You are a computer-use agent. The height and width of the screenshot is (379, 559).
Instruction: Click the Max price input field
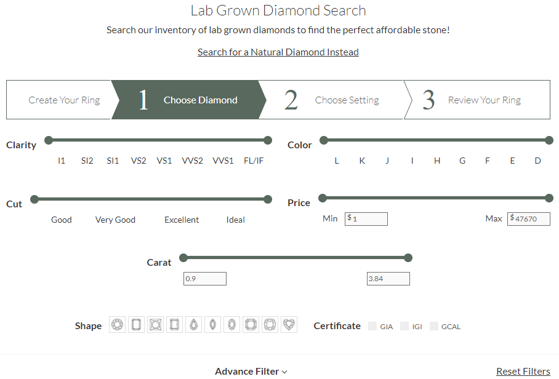(530, 219)
